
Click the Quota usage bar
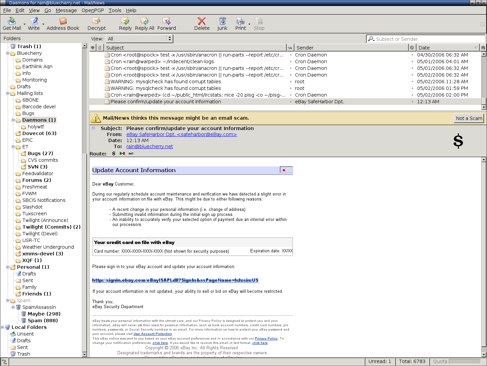click(465, 361)
